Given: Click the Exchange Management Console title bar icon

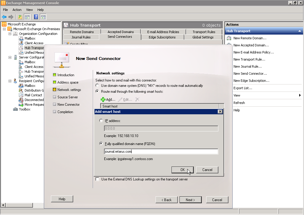Looking at the screenshot, I should pos(3,3).
